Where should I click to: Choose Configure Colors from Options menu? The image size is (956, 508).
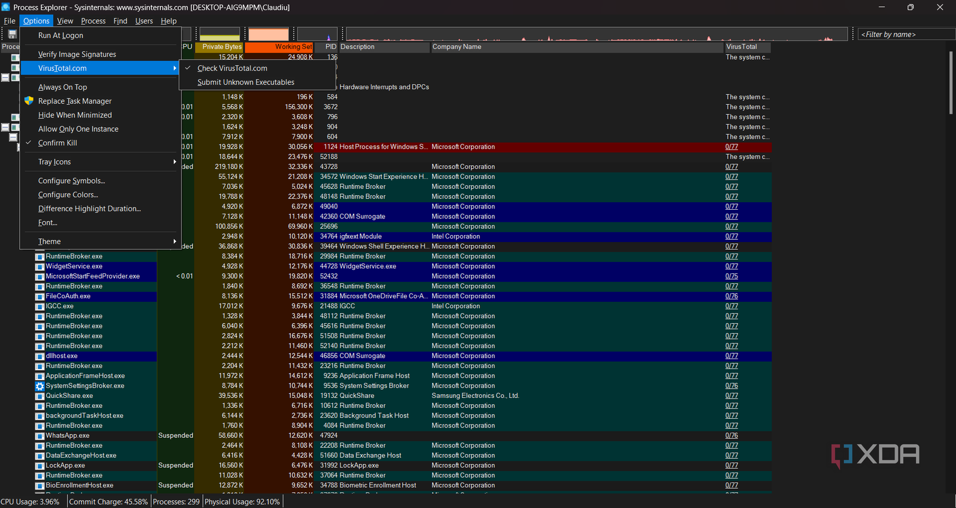pos(68,195)
